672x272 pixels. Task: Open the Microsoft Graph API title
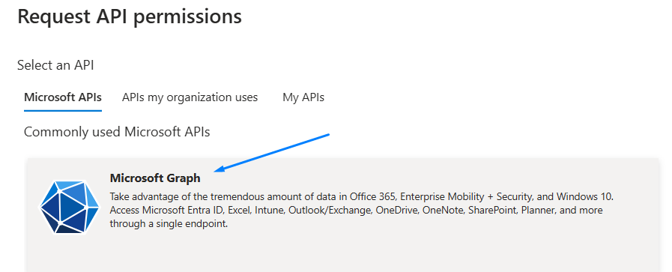[x=155, y=178]
